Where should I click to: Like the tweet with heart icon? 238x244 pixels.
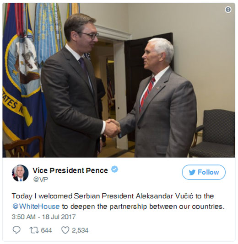65,230
